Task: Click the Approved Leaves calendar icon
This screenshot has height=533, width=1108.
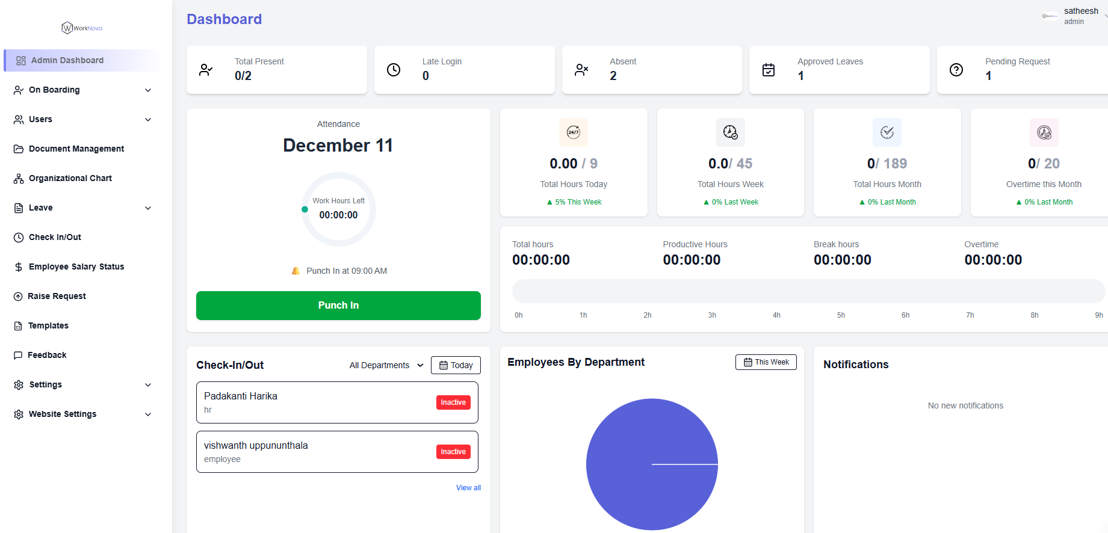Action: point(769,70)
